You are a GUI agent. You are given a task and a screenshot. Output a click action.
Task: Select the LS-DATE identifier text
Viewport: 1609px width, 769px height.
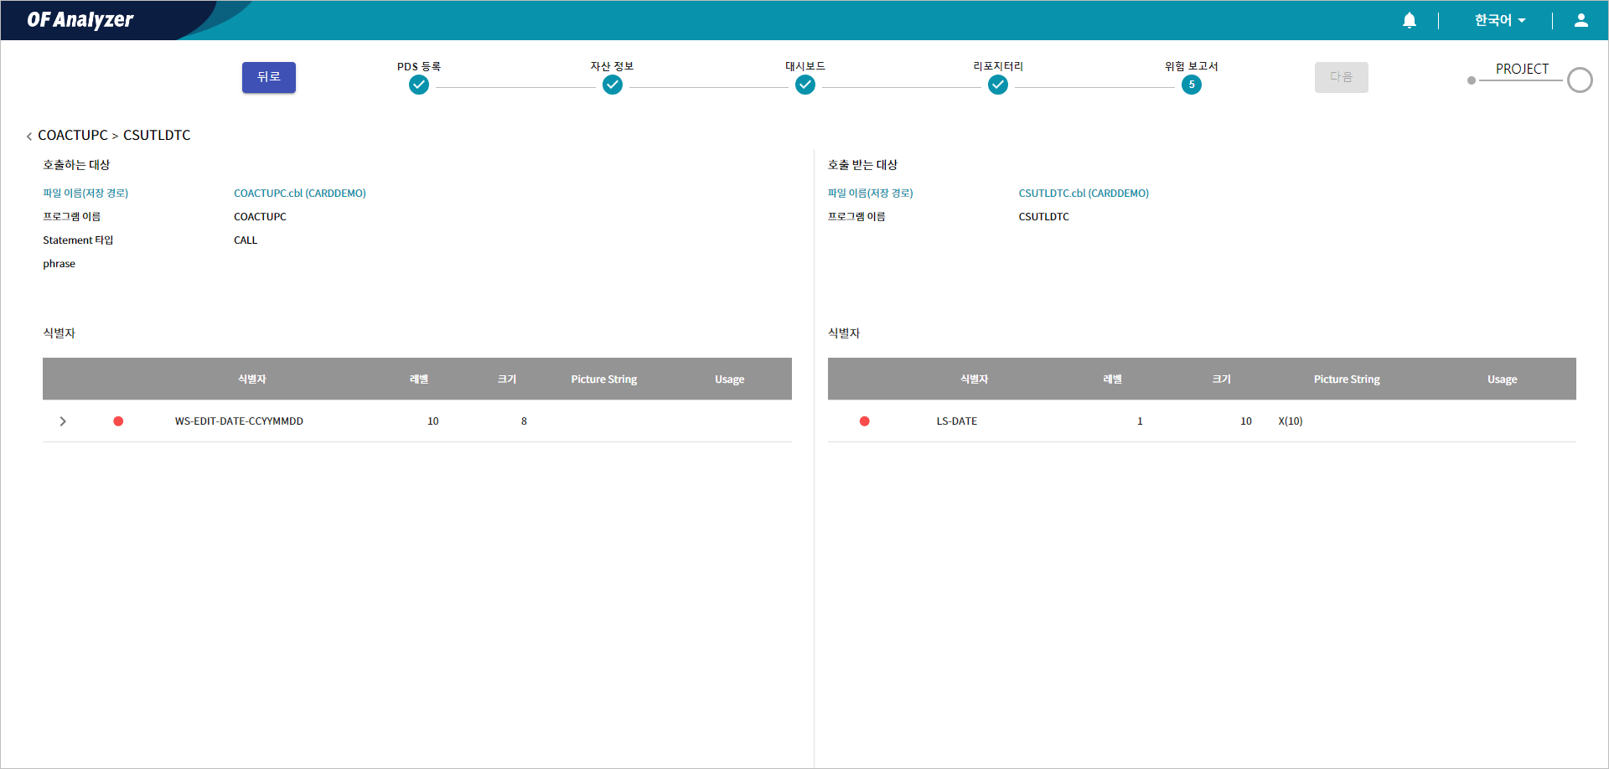(957, 421)
